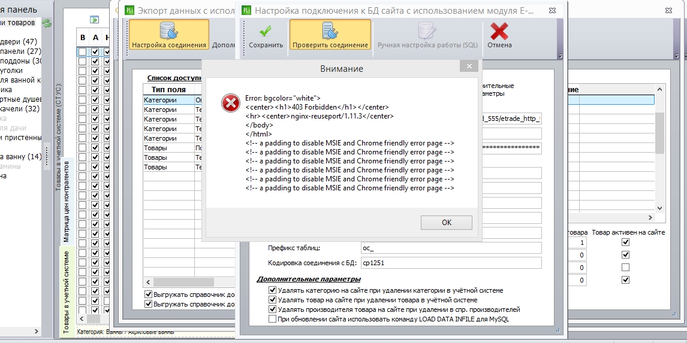
Task: Select уголки category in left panel
Action: [11, 71]
